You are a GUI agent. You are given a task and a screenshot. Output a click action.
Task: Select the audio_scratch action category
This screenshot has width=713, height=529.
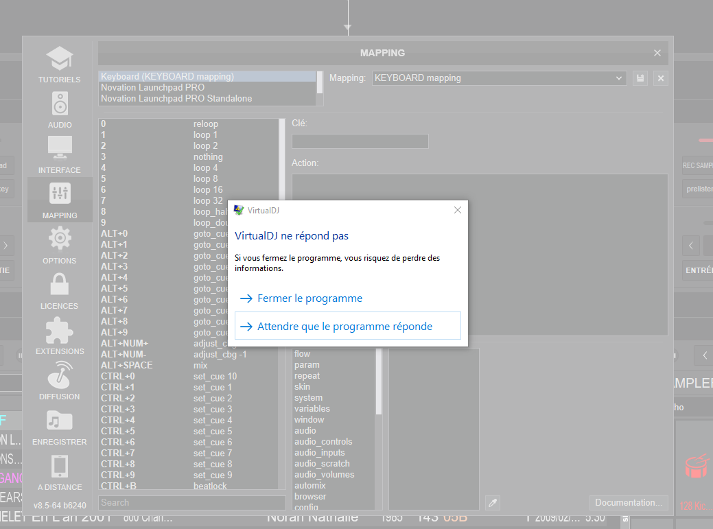pos(334,464)
